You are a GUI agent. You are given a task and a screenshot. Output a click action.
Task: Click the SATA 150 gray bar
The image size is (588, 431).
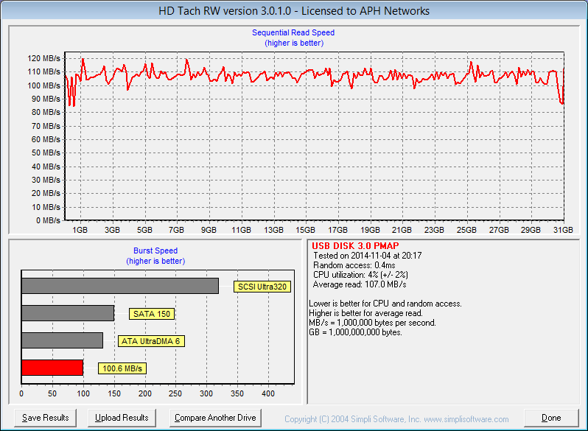pos(68,313)
